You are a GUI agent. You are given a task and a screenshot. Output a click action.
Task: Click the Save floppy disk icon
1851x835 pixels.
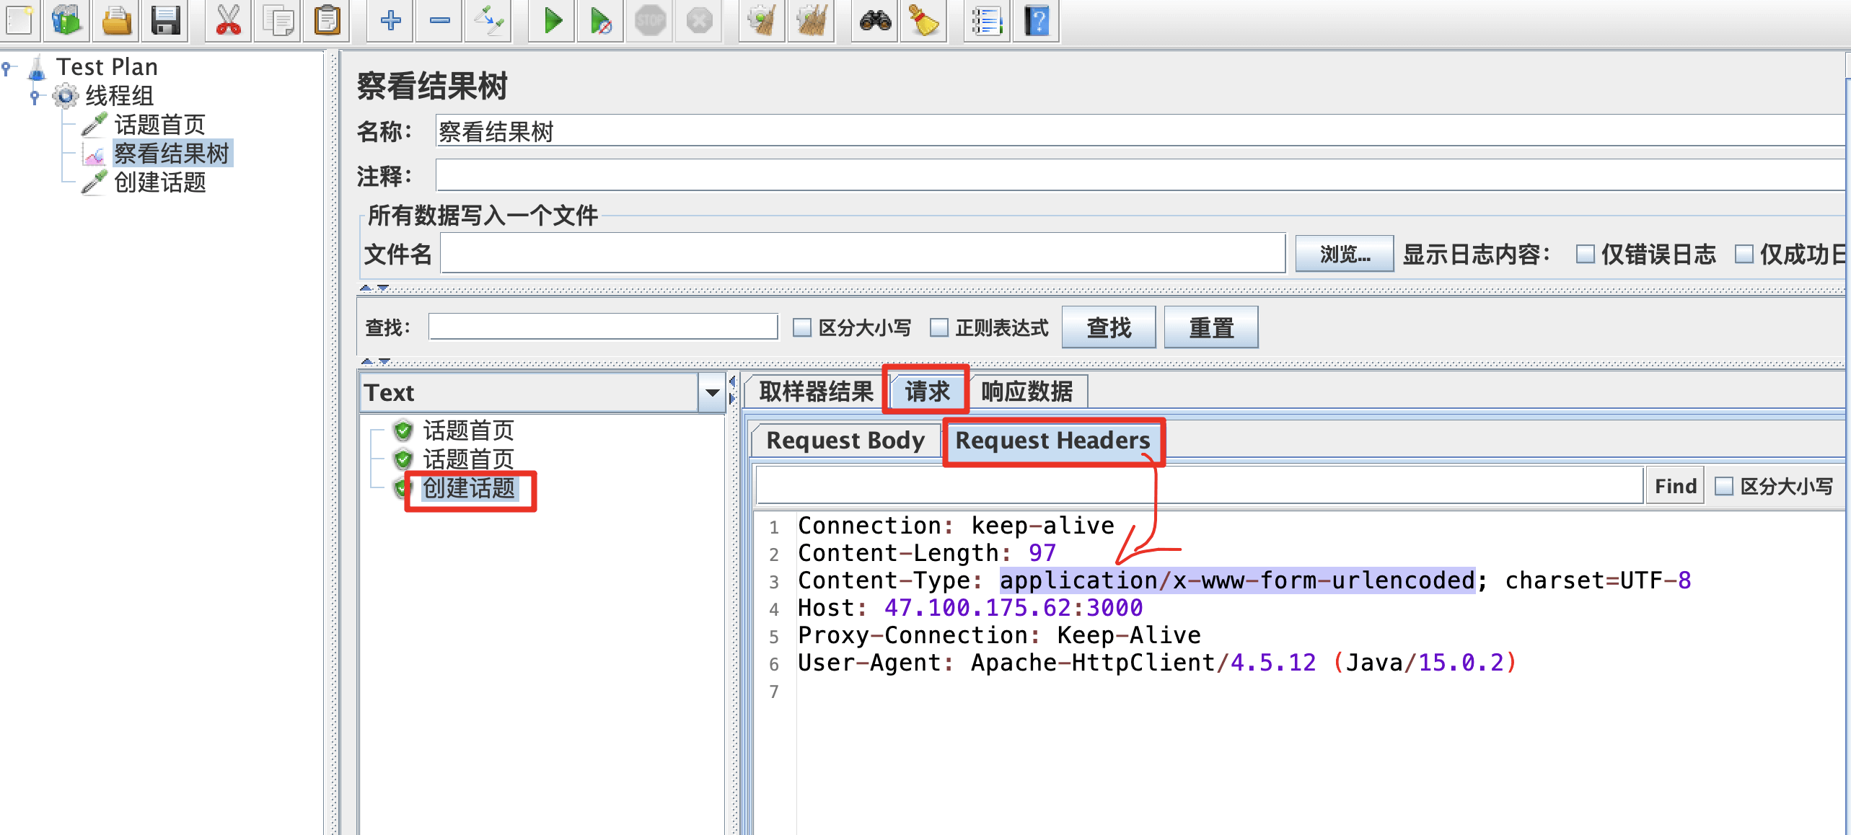coord(165,21)
